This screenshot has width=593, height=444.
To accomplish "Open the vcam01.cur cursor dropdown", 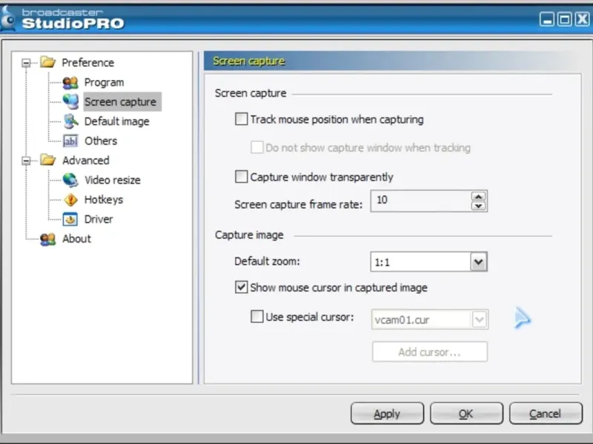I will point(479,320).
